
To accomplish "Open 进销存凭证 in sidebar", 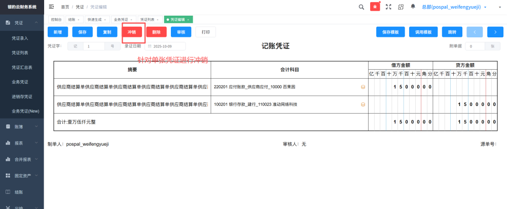I will pos(22,96).
